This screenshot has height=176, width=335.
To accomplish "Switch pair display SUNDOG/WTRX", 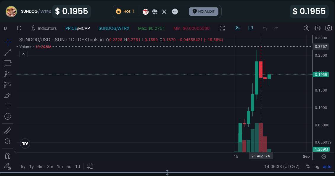I will click(114, 28).
